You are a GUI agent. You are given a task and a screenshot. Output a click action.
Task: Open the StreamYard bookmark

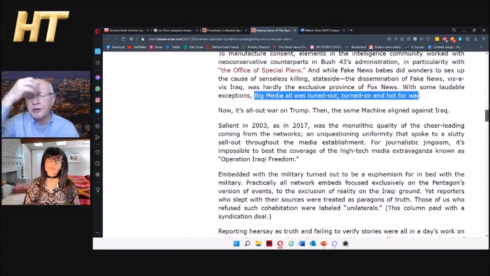[356, 47]
